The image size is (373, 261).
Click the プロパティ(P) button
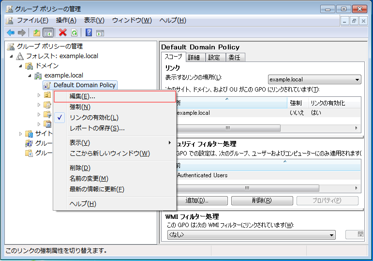coord(327,200)
